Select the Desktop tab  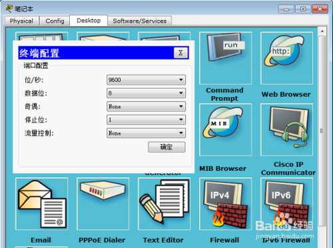89,21
